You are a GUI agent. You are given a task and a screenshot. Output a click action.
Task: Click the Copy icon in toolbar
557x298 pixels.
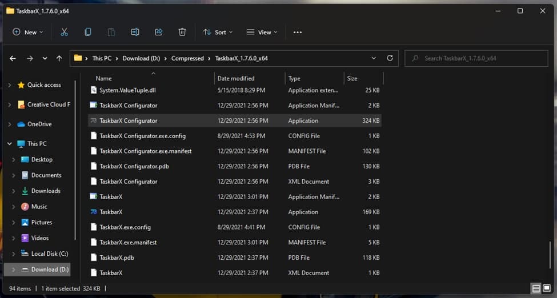(88, 33)
